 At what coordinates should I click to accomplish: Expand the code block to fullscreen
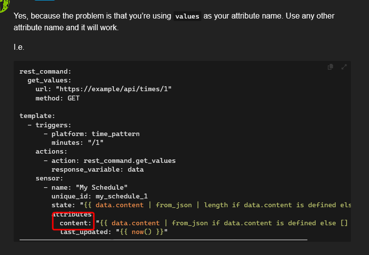tap(344, 67)
